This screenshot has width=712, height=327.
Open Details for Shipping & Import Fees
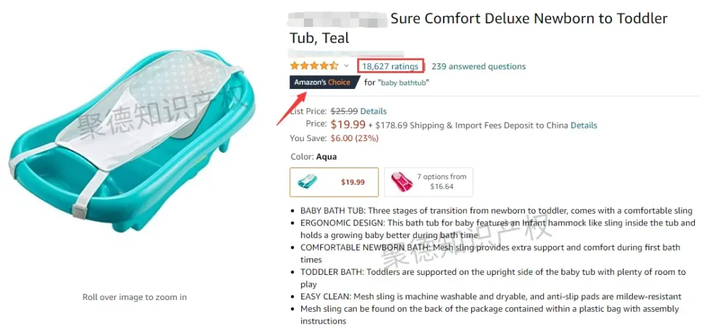tap(583, 125)
